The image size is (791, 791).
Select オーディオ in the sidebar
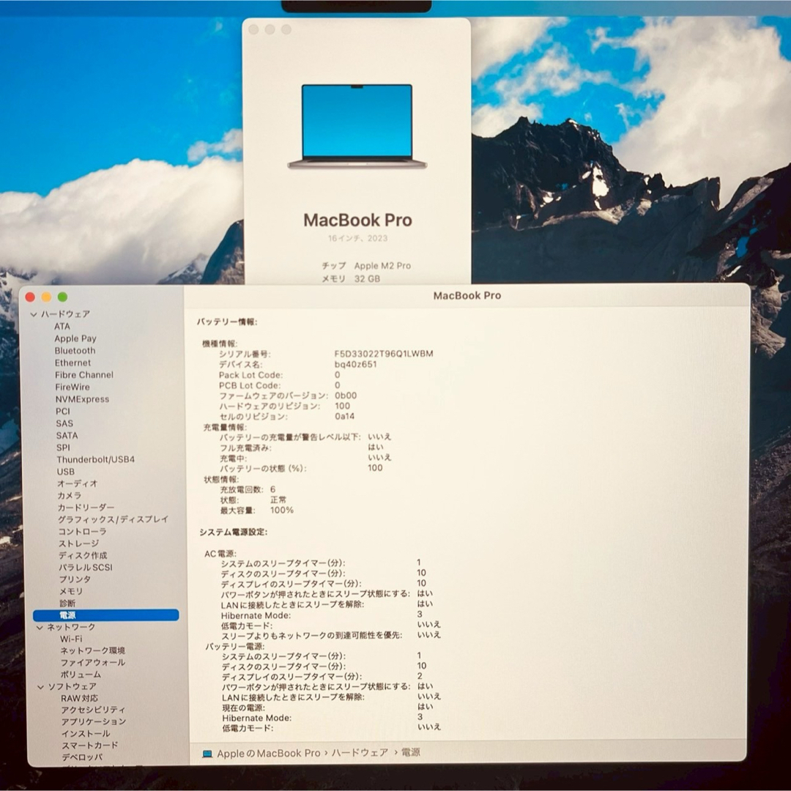coord(77,483)
